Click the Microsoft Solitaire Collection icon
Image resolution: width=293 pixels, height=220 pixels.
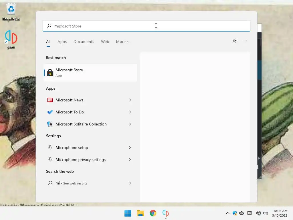50,124
